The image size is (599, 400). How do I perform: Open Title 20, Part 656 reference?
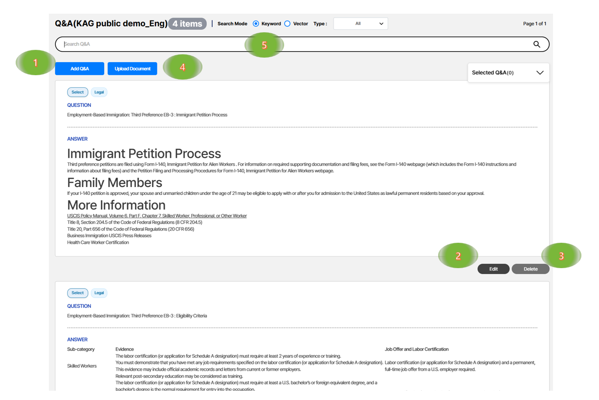(131, 229)
